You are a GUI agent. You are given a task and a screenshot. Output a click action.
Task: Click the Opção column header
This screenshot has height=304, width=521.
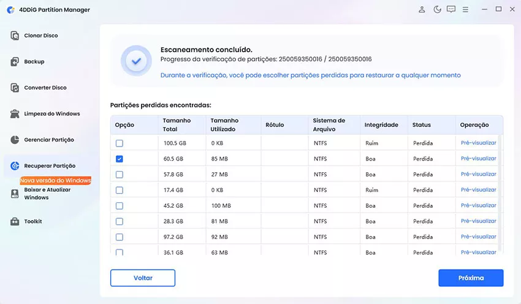click(134, 125)
